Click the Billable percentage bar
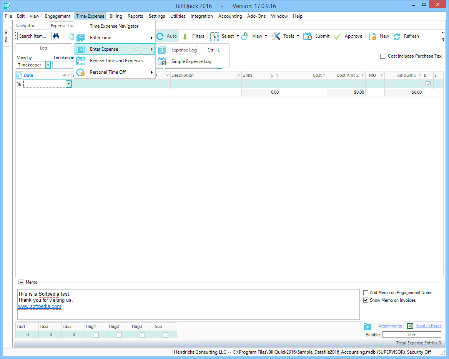This screenshot has width=449, height=359. coord(412,334)
